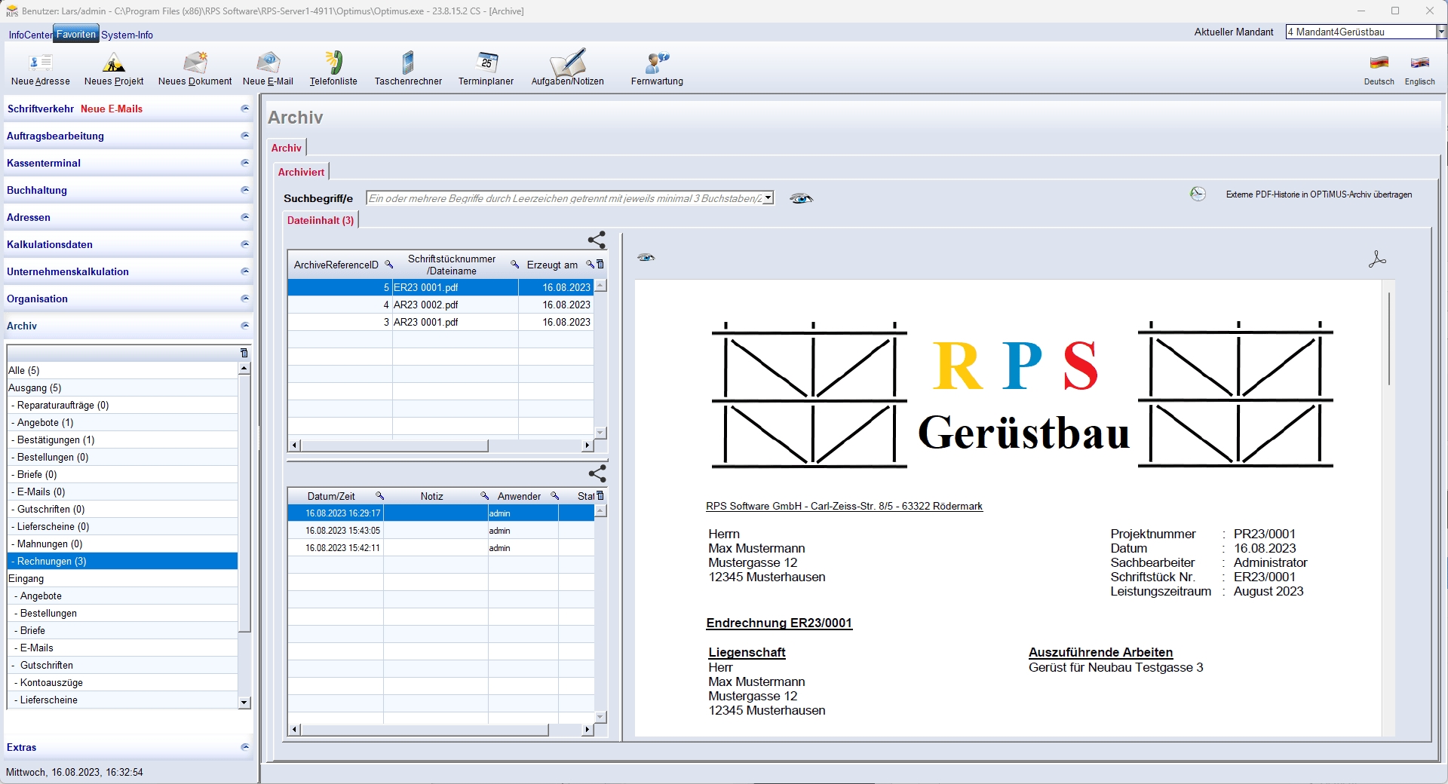Open the Suchbegriff/e dropdown arrow
The width and height of the screenshot is (1448, 784).
pyautogui.click(x=768, y=198)
